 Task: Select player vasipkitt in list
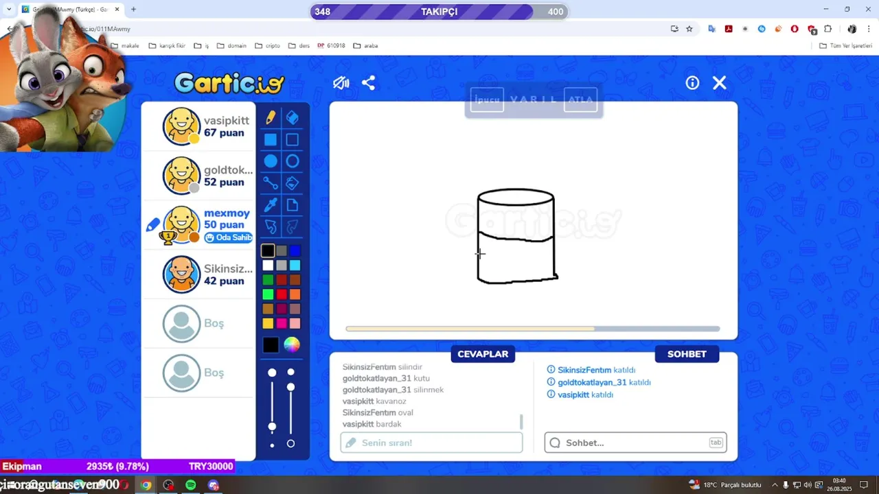[x=198, y=126]
